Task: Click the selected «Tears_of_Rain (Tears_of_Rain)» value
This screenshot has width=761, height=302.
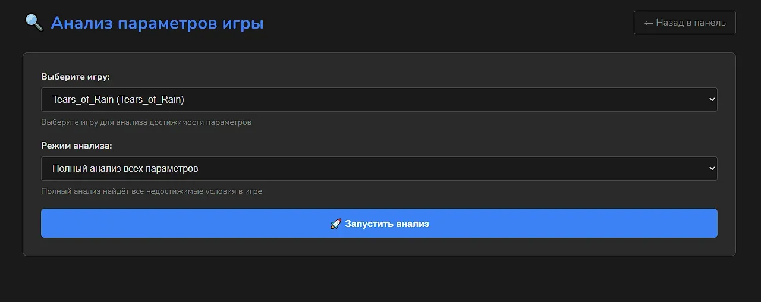Action: coord(118,100)
